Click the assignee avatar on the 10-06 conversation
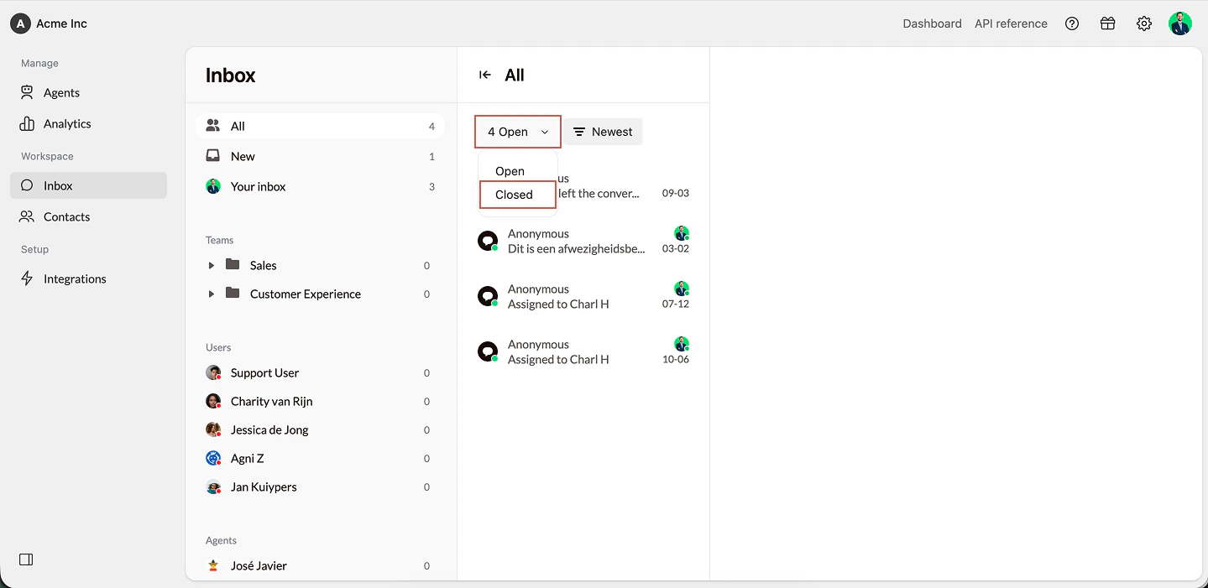Viewport: 1208px width, 588px height. pos(682,344)
